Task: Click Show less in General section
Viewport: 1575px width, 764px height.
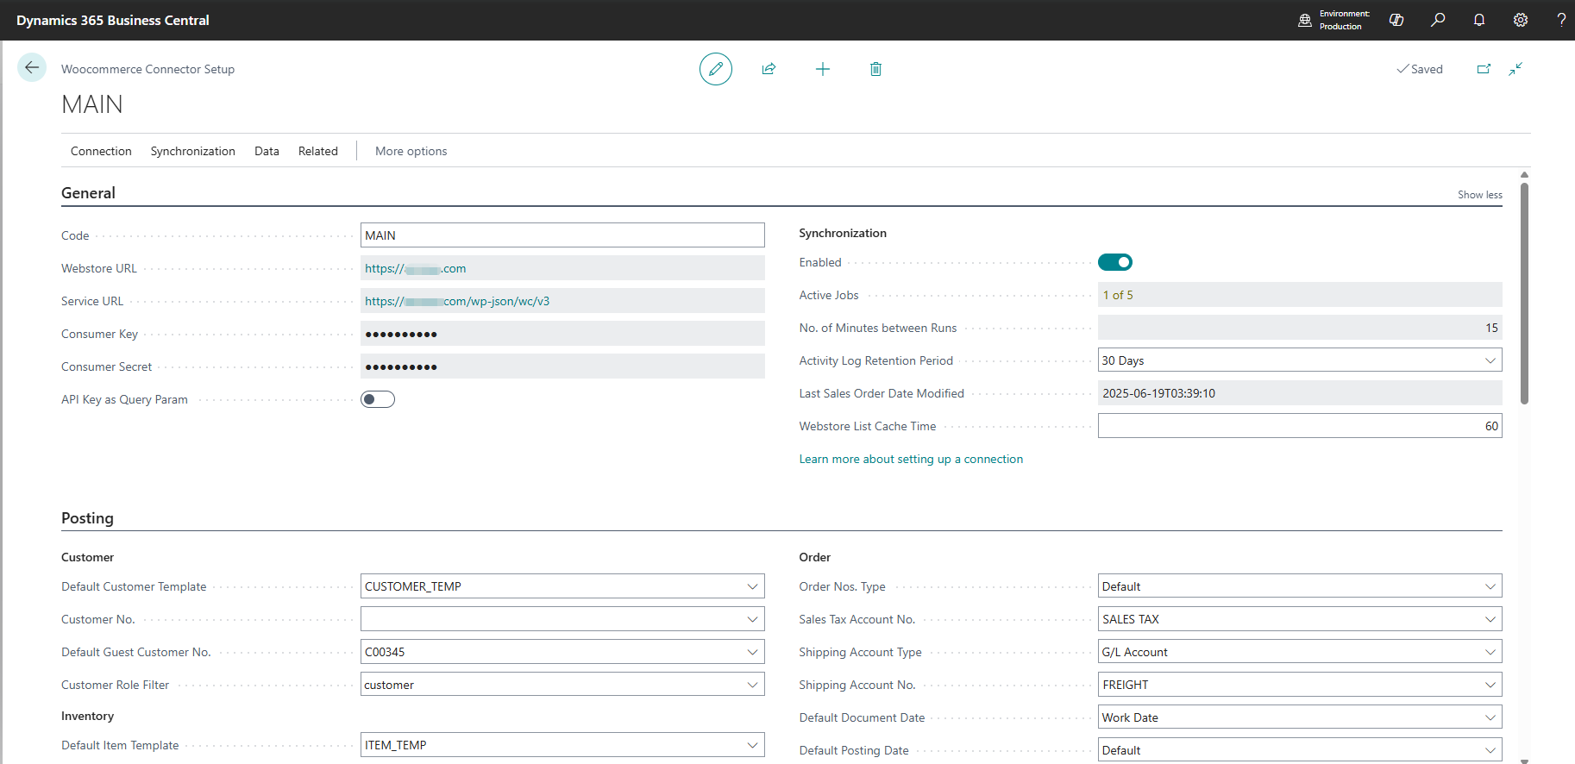Action: [x=1480, y=195]
